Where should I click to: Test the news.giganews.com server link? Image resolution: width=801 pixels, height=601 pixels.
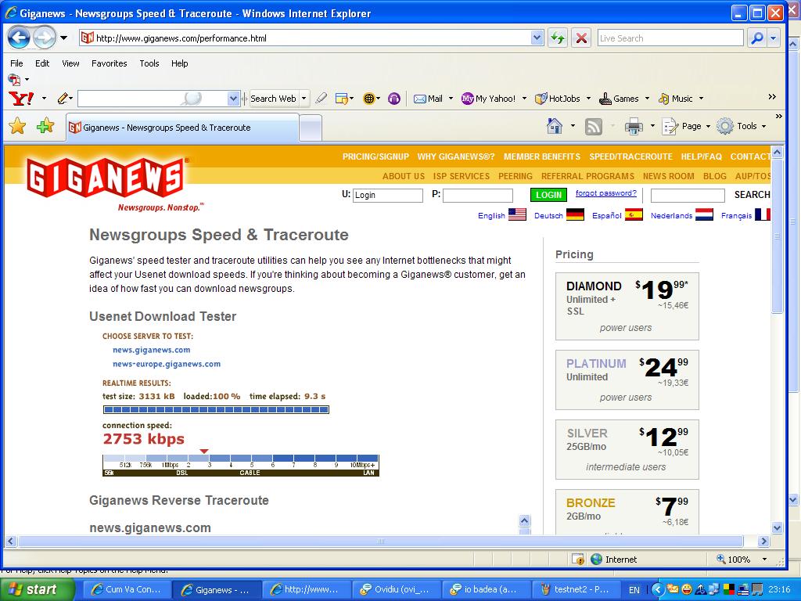[151, 350]
